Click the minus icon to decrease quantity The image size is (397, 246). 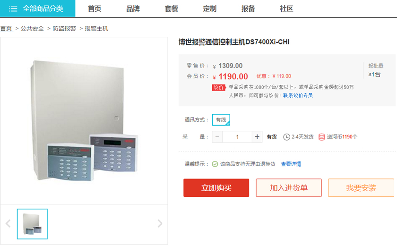(x=217, y=137)
